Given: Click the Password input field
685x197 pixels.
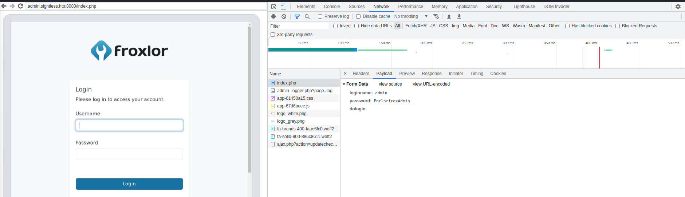Looking at the screenshot, I should (129, 154).
